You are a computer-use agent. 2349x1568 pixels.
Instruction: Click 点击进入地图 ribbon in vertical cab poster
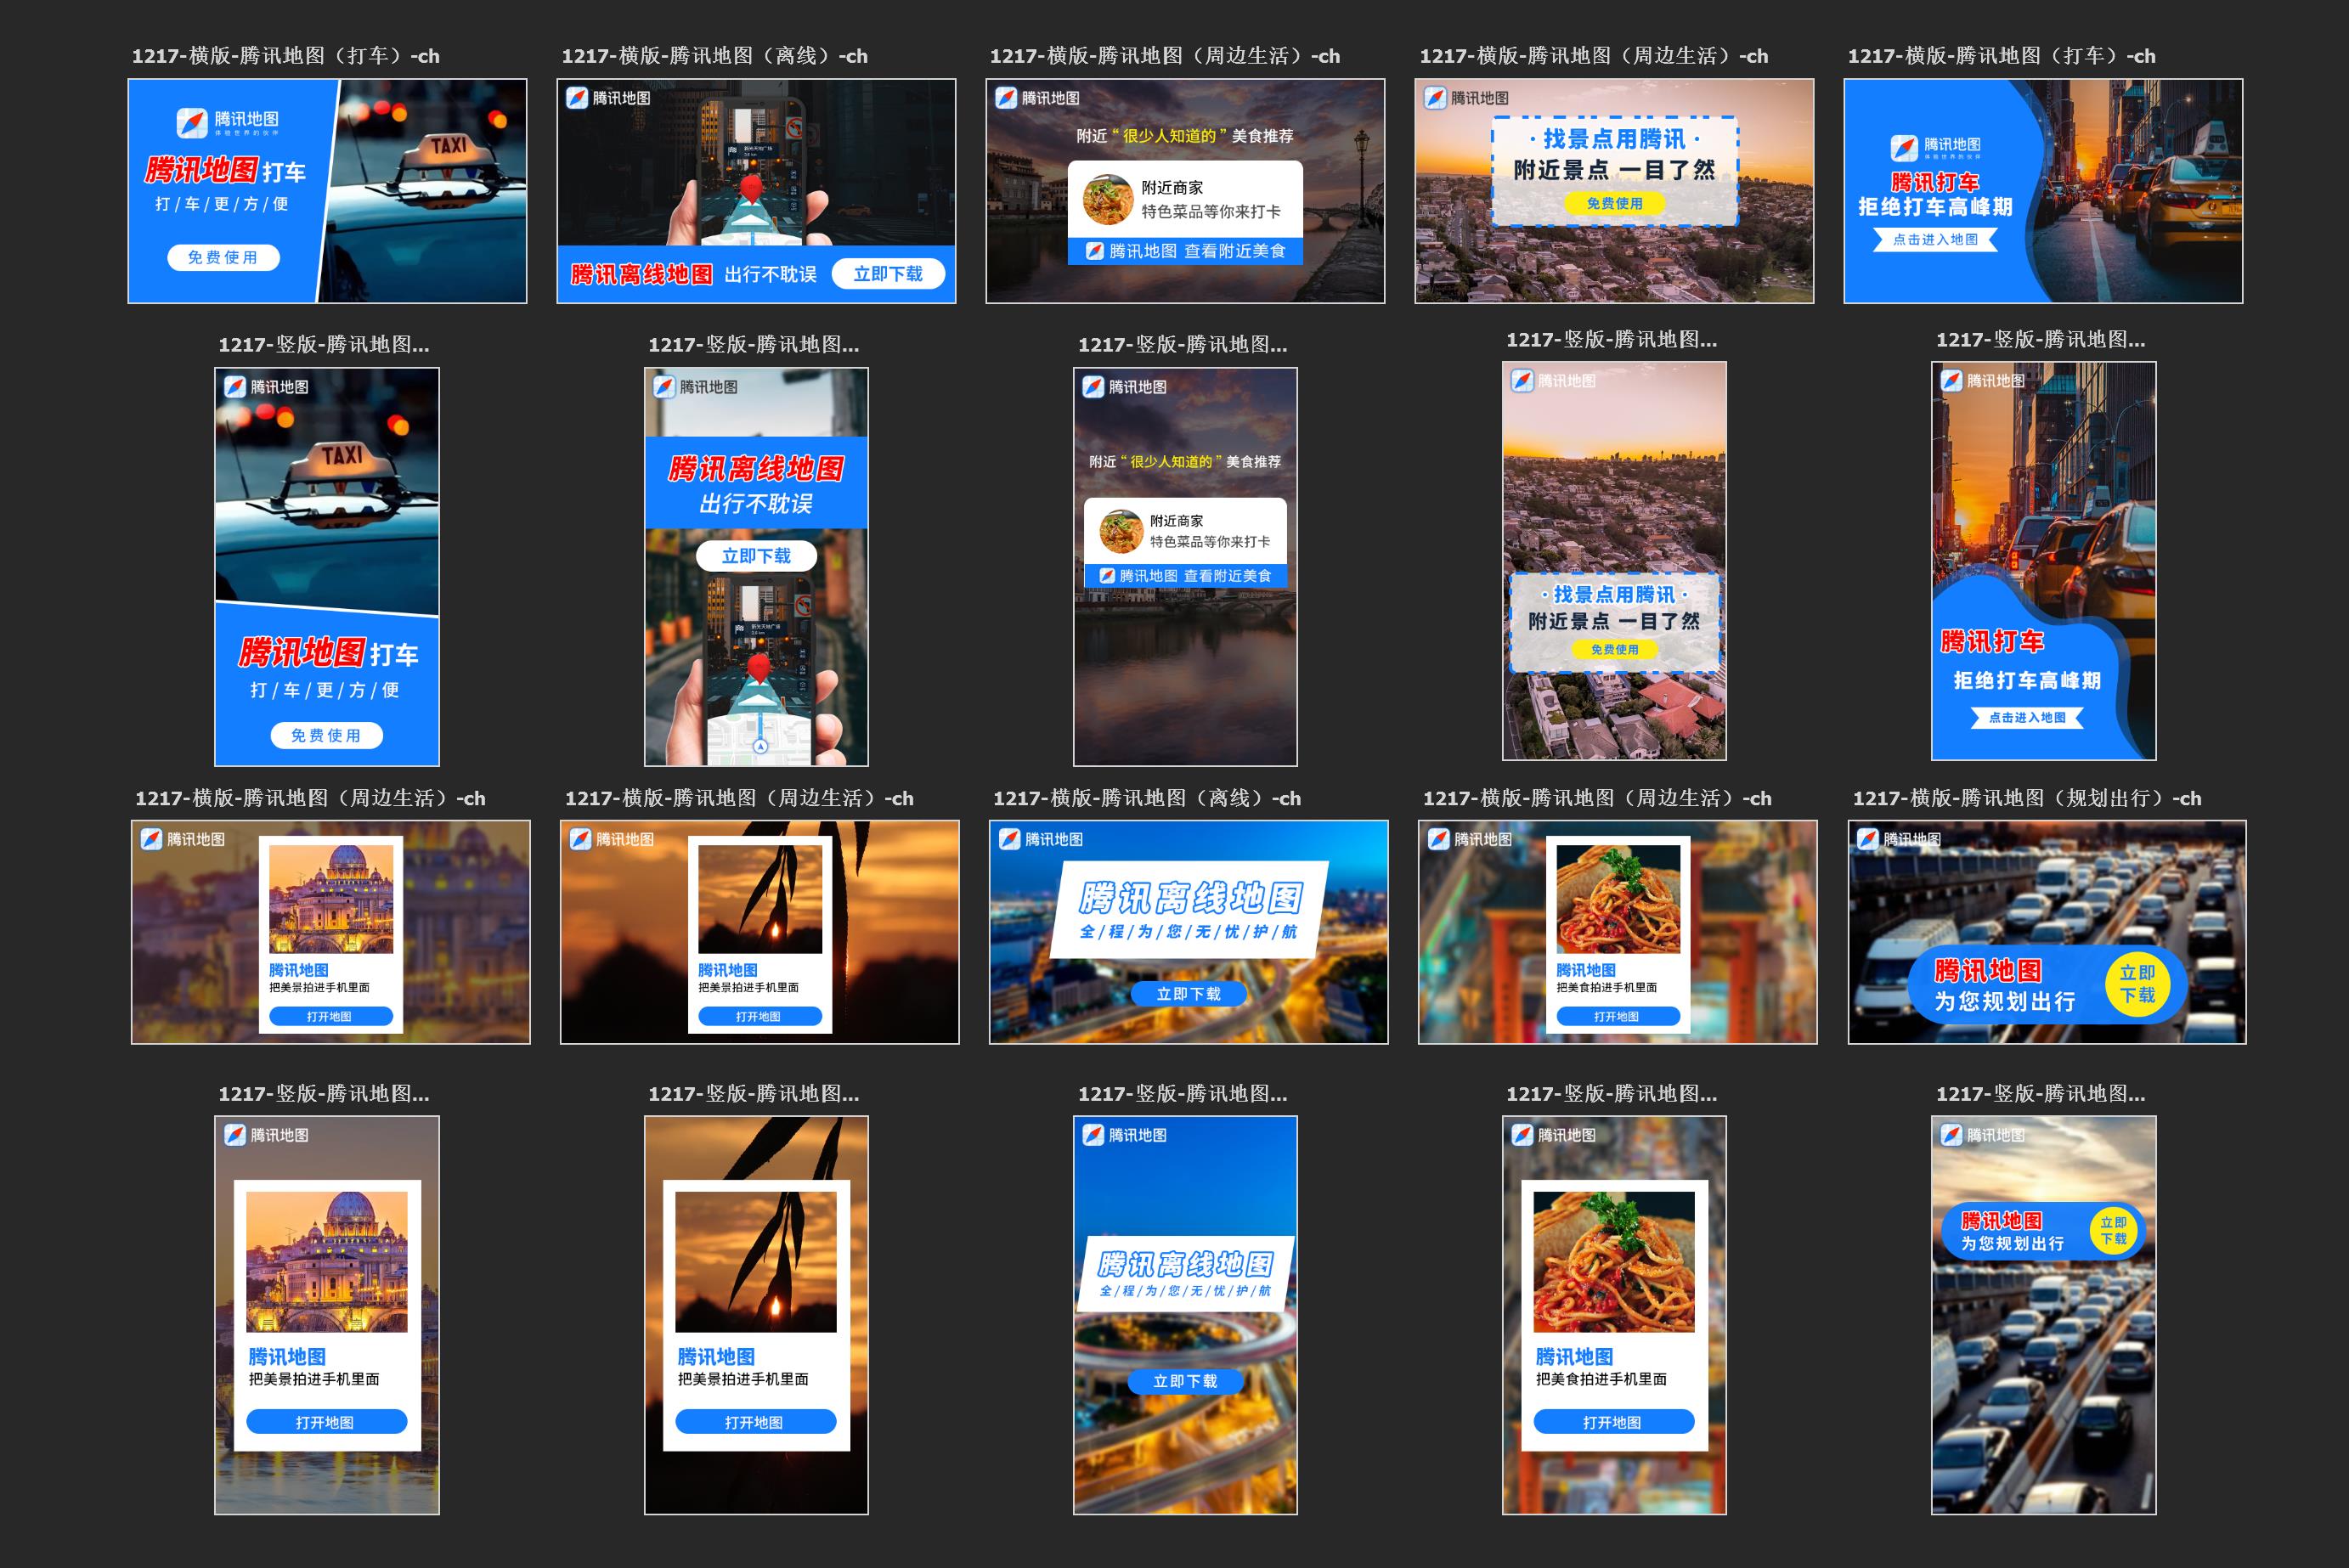[x=2027, y=717]
